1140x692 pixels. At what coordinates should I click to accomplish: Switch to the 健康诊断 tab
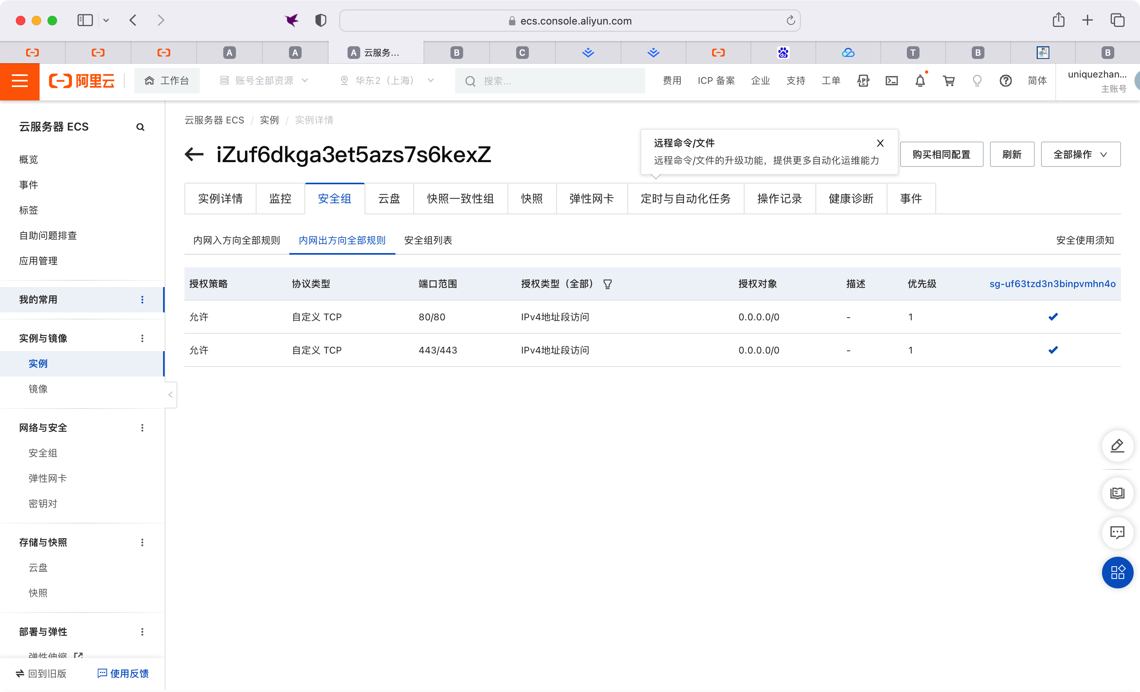click(851, 199)
